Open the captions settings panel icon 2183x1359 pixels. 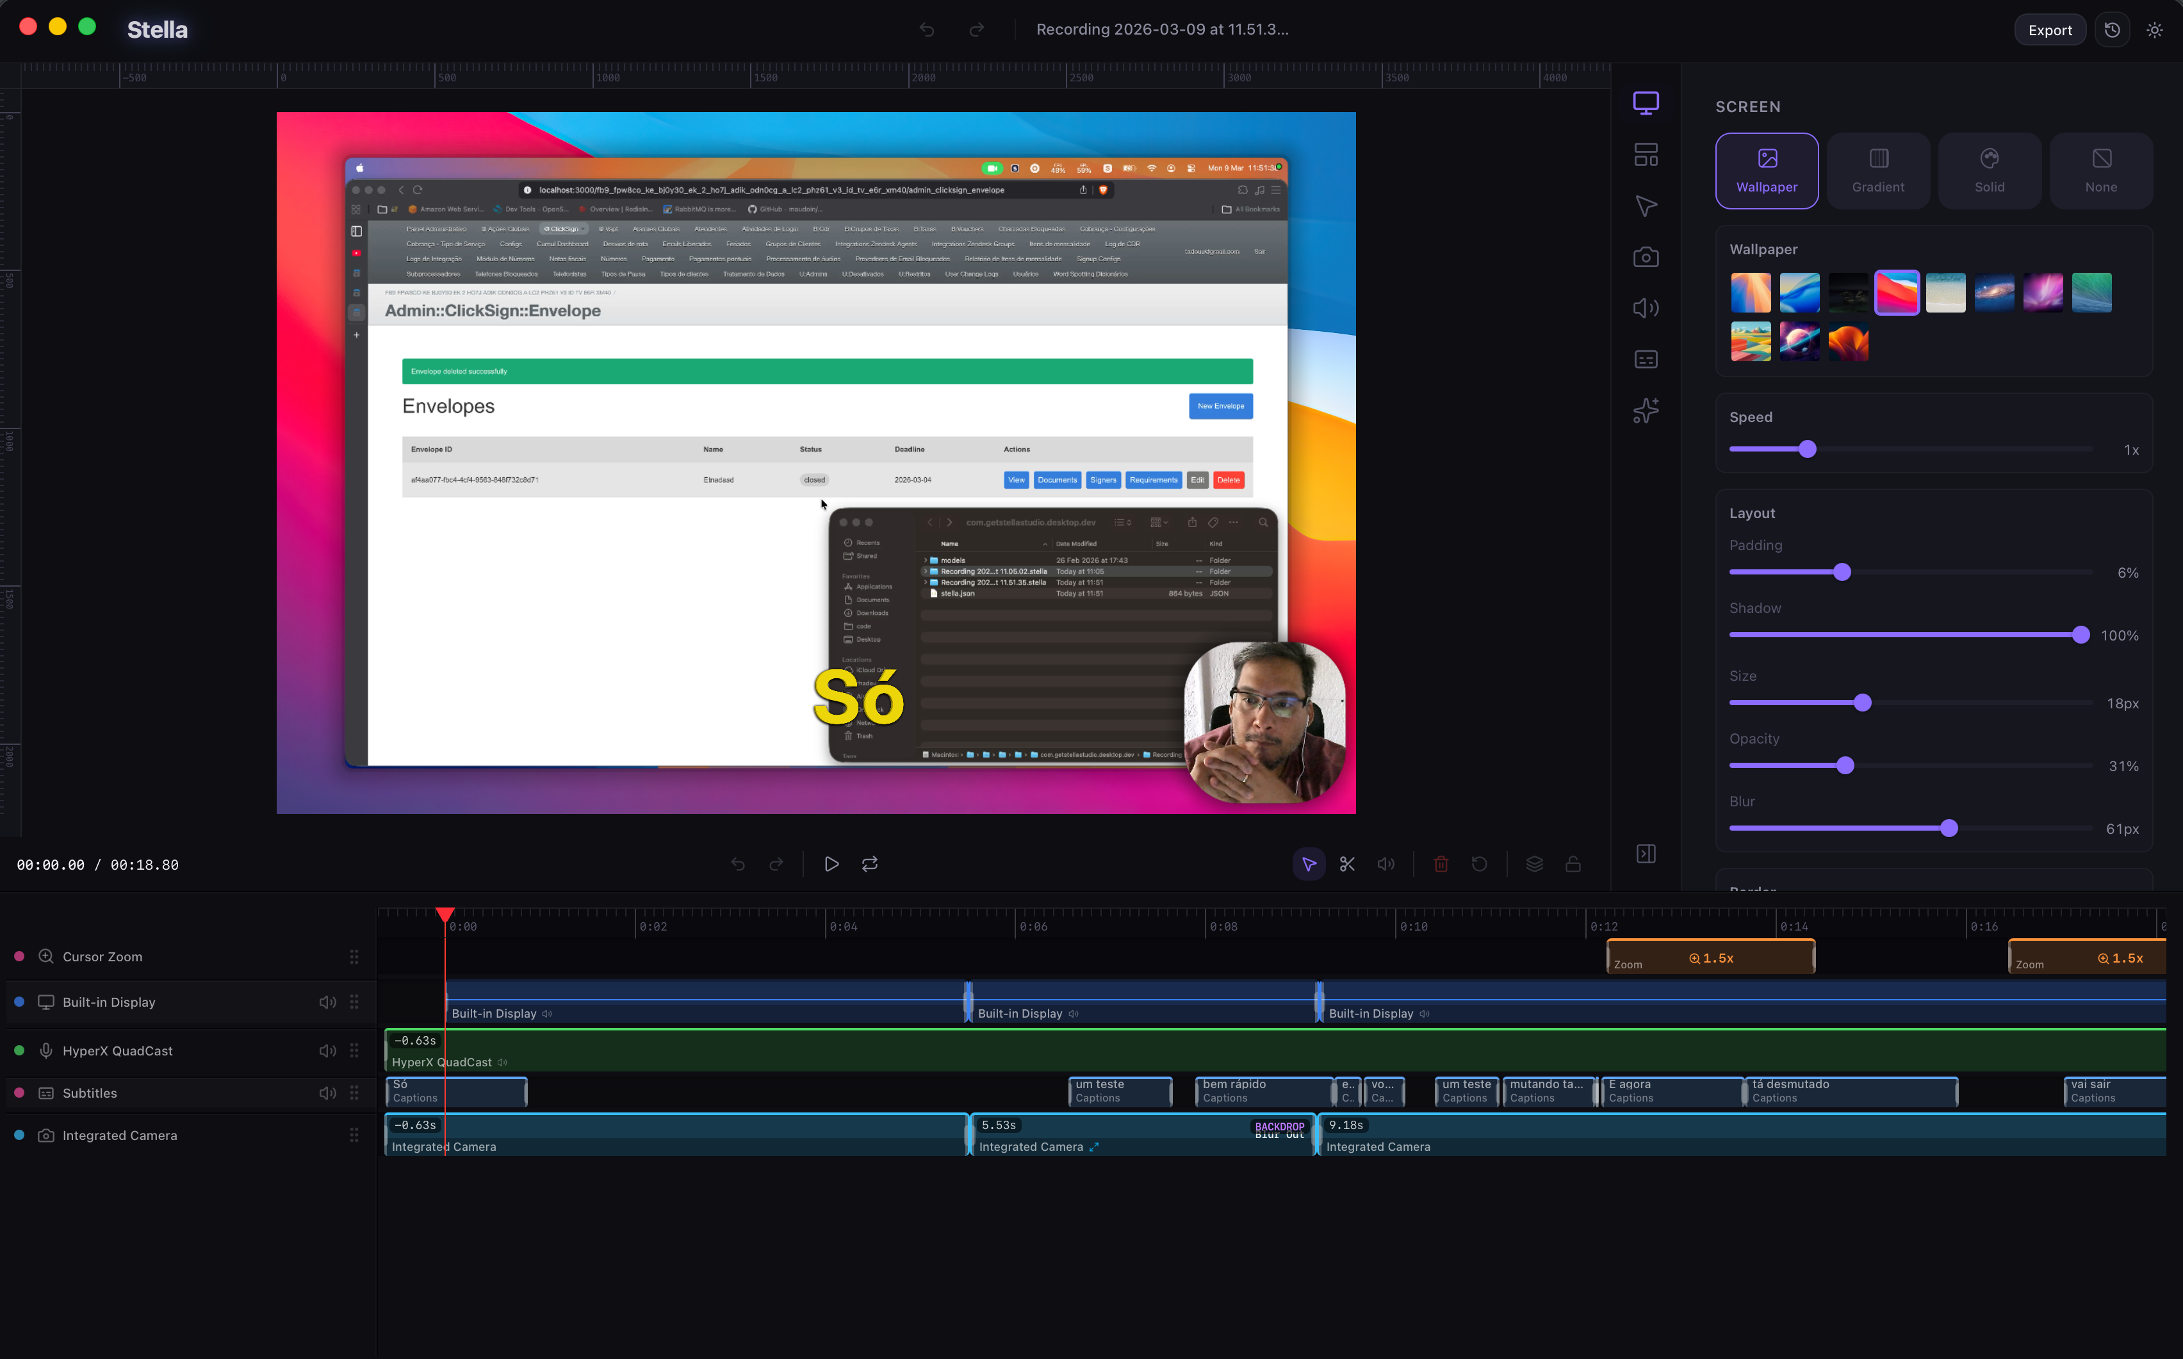coord(1646,359)
